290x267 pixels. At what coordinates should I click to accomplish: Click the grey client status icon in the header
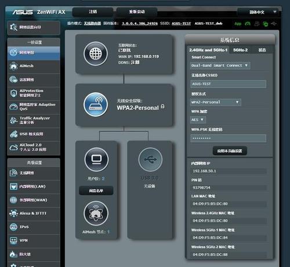pos(257,24)
